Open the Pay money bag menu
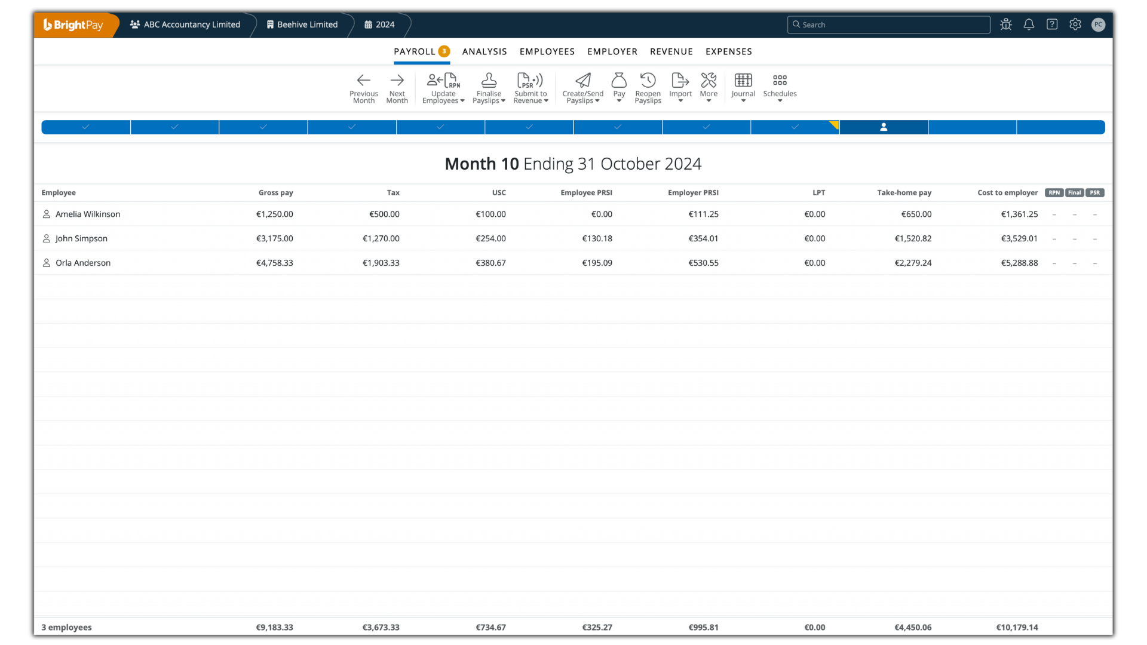Image resolution: width=1147 pixels, height=645 pixels. click(619, 88)
